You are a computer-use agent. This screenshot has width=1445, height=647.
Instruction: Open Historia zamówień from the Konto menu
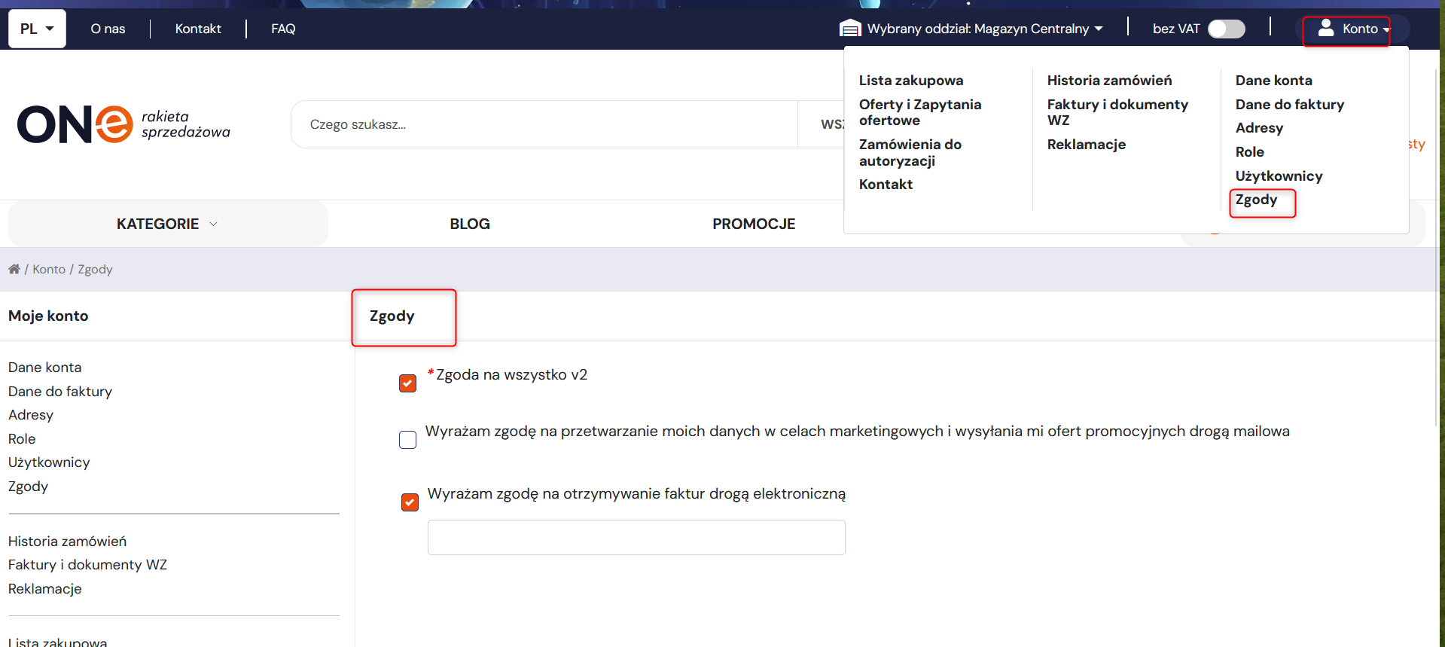tap(1109, 80)
